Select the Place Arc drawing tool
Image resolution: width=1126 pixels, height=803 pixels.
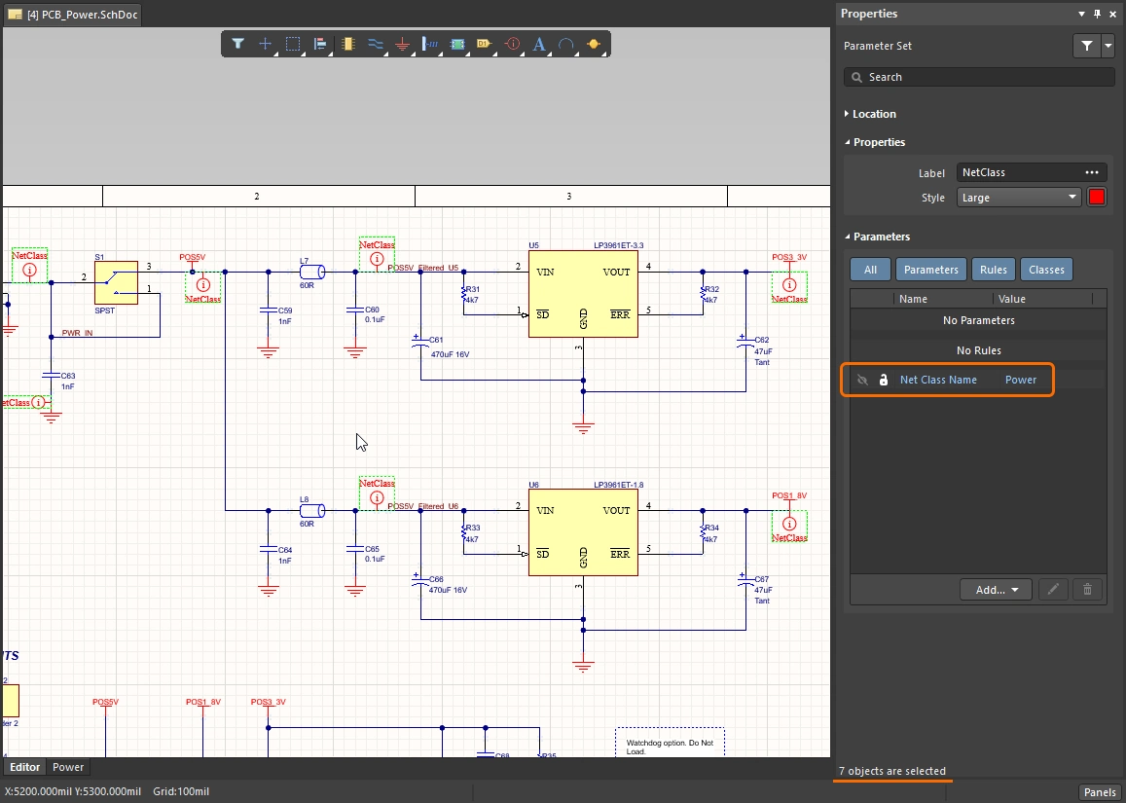(566, 44)
